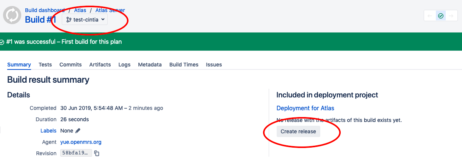The height and width of the screenshot is (165, 462).
Task: Switch to the Commits tab
Action: [70, 65]
